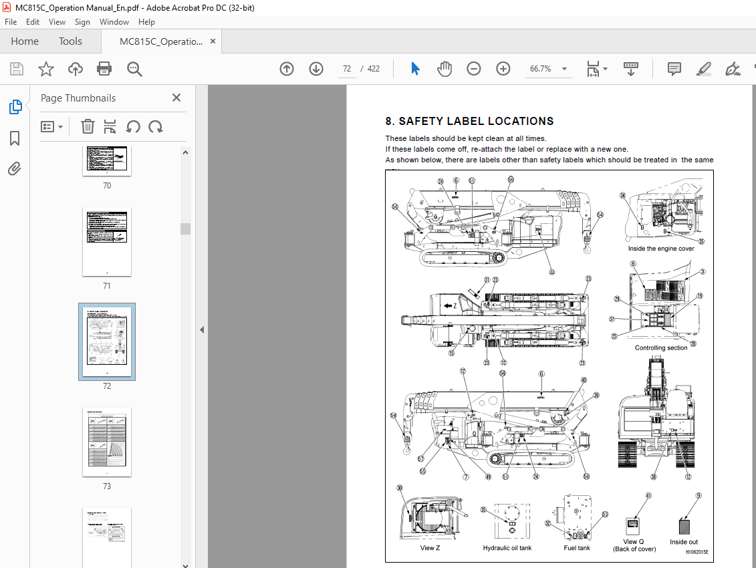Go to next page arrow
756x568 pixels.
click(x=316, y=69)
